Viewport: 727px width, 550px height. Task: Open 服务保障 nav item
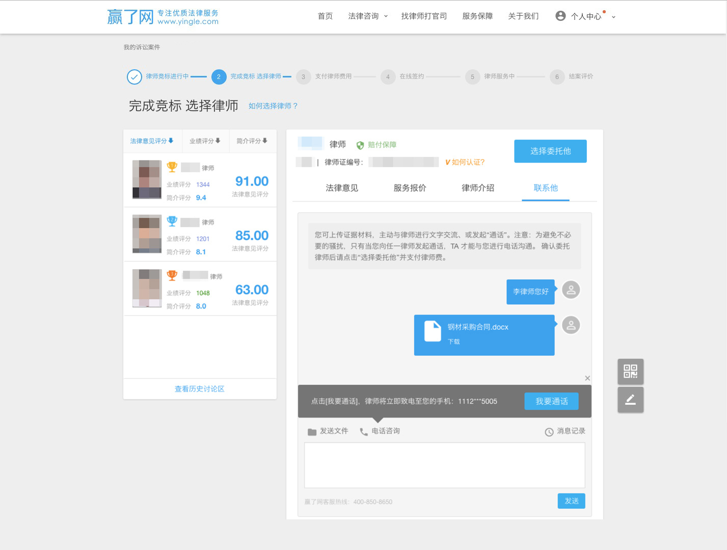tap(477, 16)
